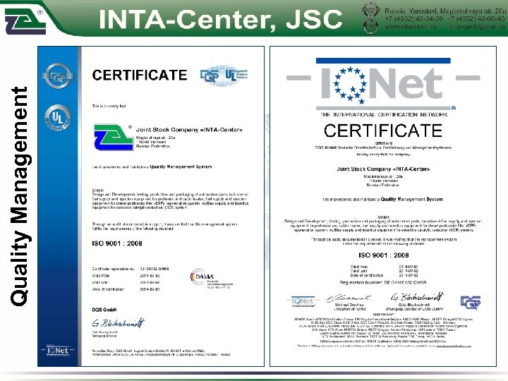Viewport: 508px width, 381px height.
Task: Click the Blechschmidt signature on the IQNet certificate
Action: tap(417, 297)
